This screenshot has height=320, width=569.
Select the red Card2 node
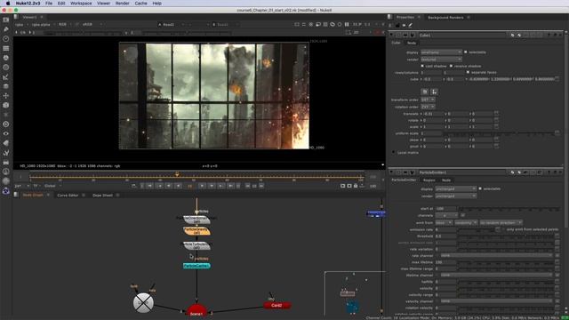click(276, 306)
